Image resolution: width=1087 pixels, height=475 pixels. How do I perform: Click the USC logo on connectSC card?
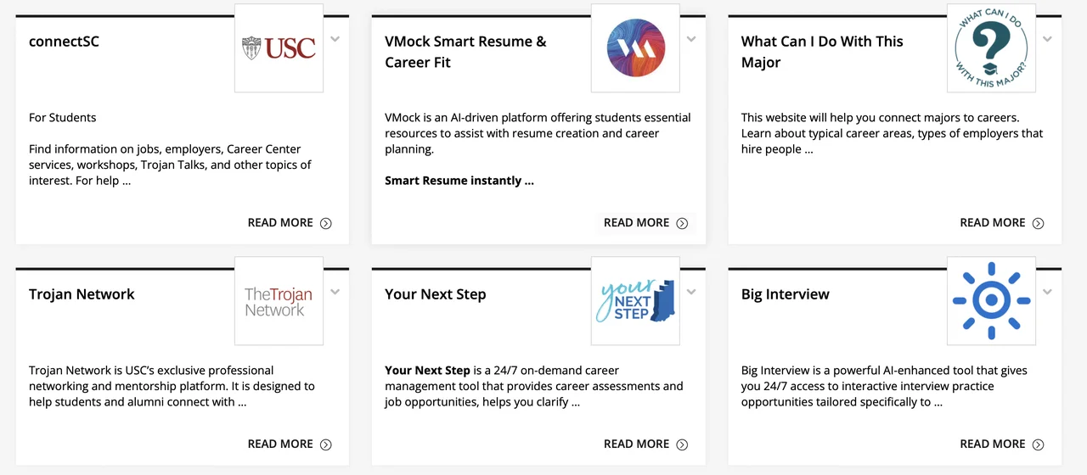(x=279, y=47)
